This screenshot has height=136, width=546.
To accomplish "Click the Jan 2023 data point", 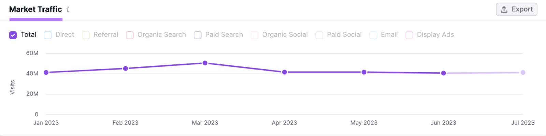I will [46, 72].
